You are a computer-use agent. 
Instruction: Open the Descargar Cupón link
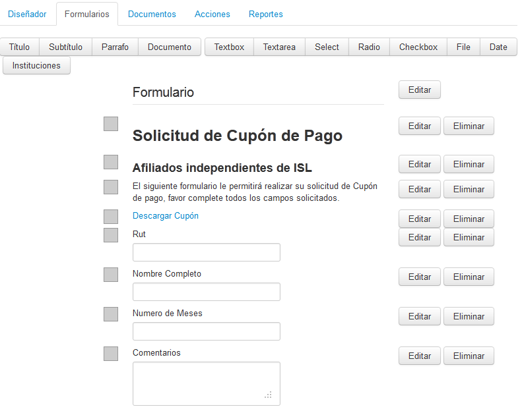tap(166, 215)
